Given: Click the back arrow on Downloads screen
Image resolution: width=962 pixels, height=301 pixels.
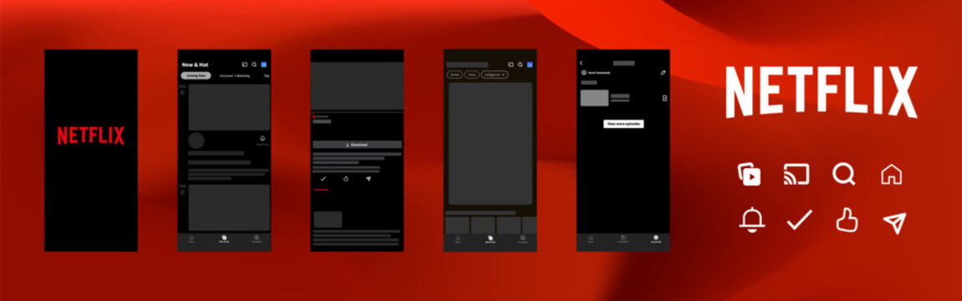Looking at the screenshot, I should (581, 64).
